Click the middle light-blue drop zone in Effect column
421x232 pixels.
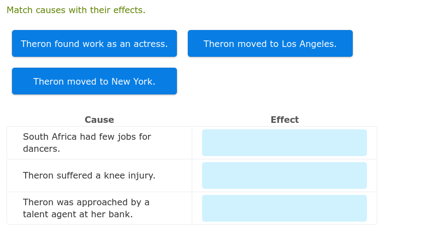(284, 175)
